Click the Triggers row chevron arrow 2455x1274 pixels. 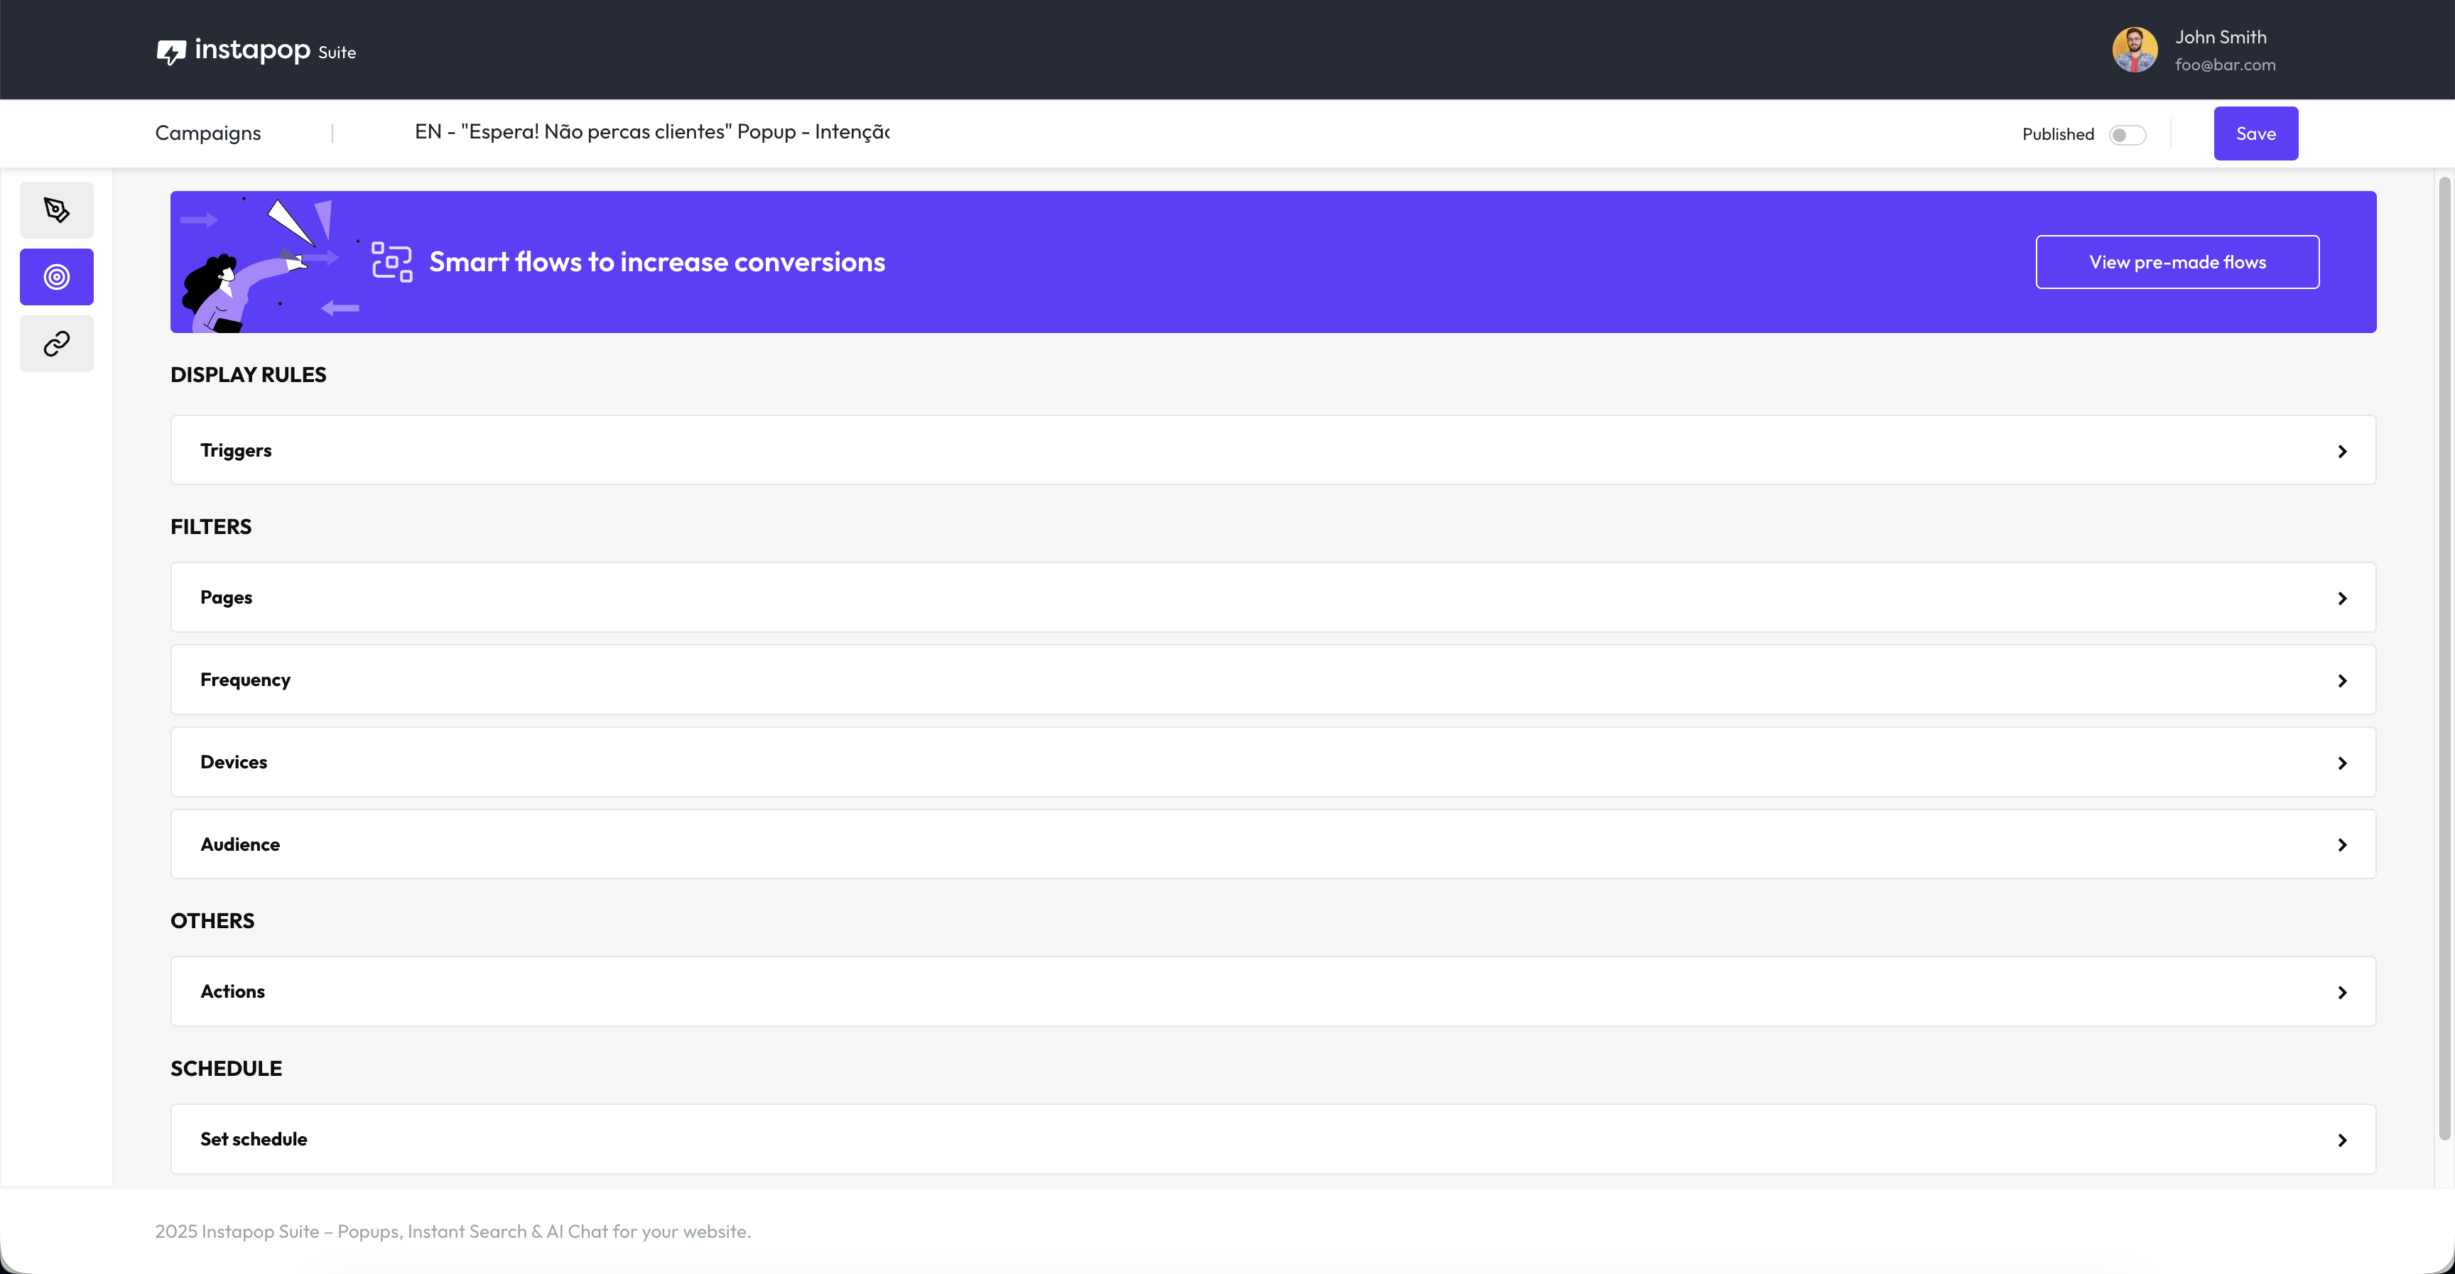click(2341, 451)
